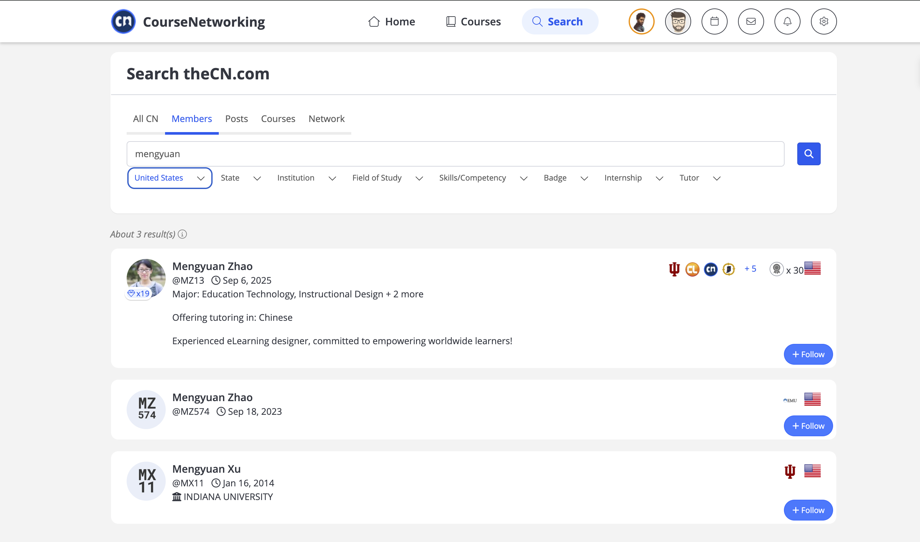Expand the Tutor filter dropdown
Screen dimensions: 920x542
point(700,178)
